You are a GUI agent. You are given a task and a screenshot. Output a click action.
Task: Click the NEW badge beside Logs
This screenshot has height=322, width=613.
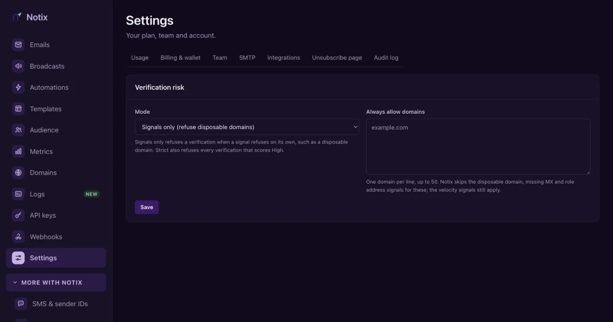[92, 194]
